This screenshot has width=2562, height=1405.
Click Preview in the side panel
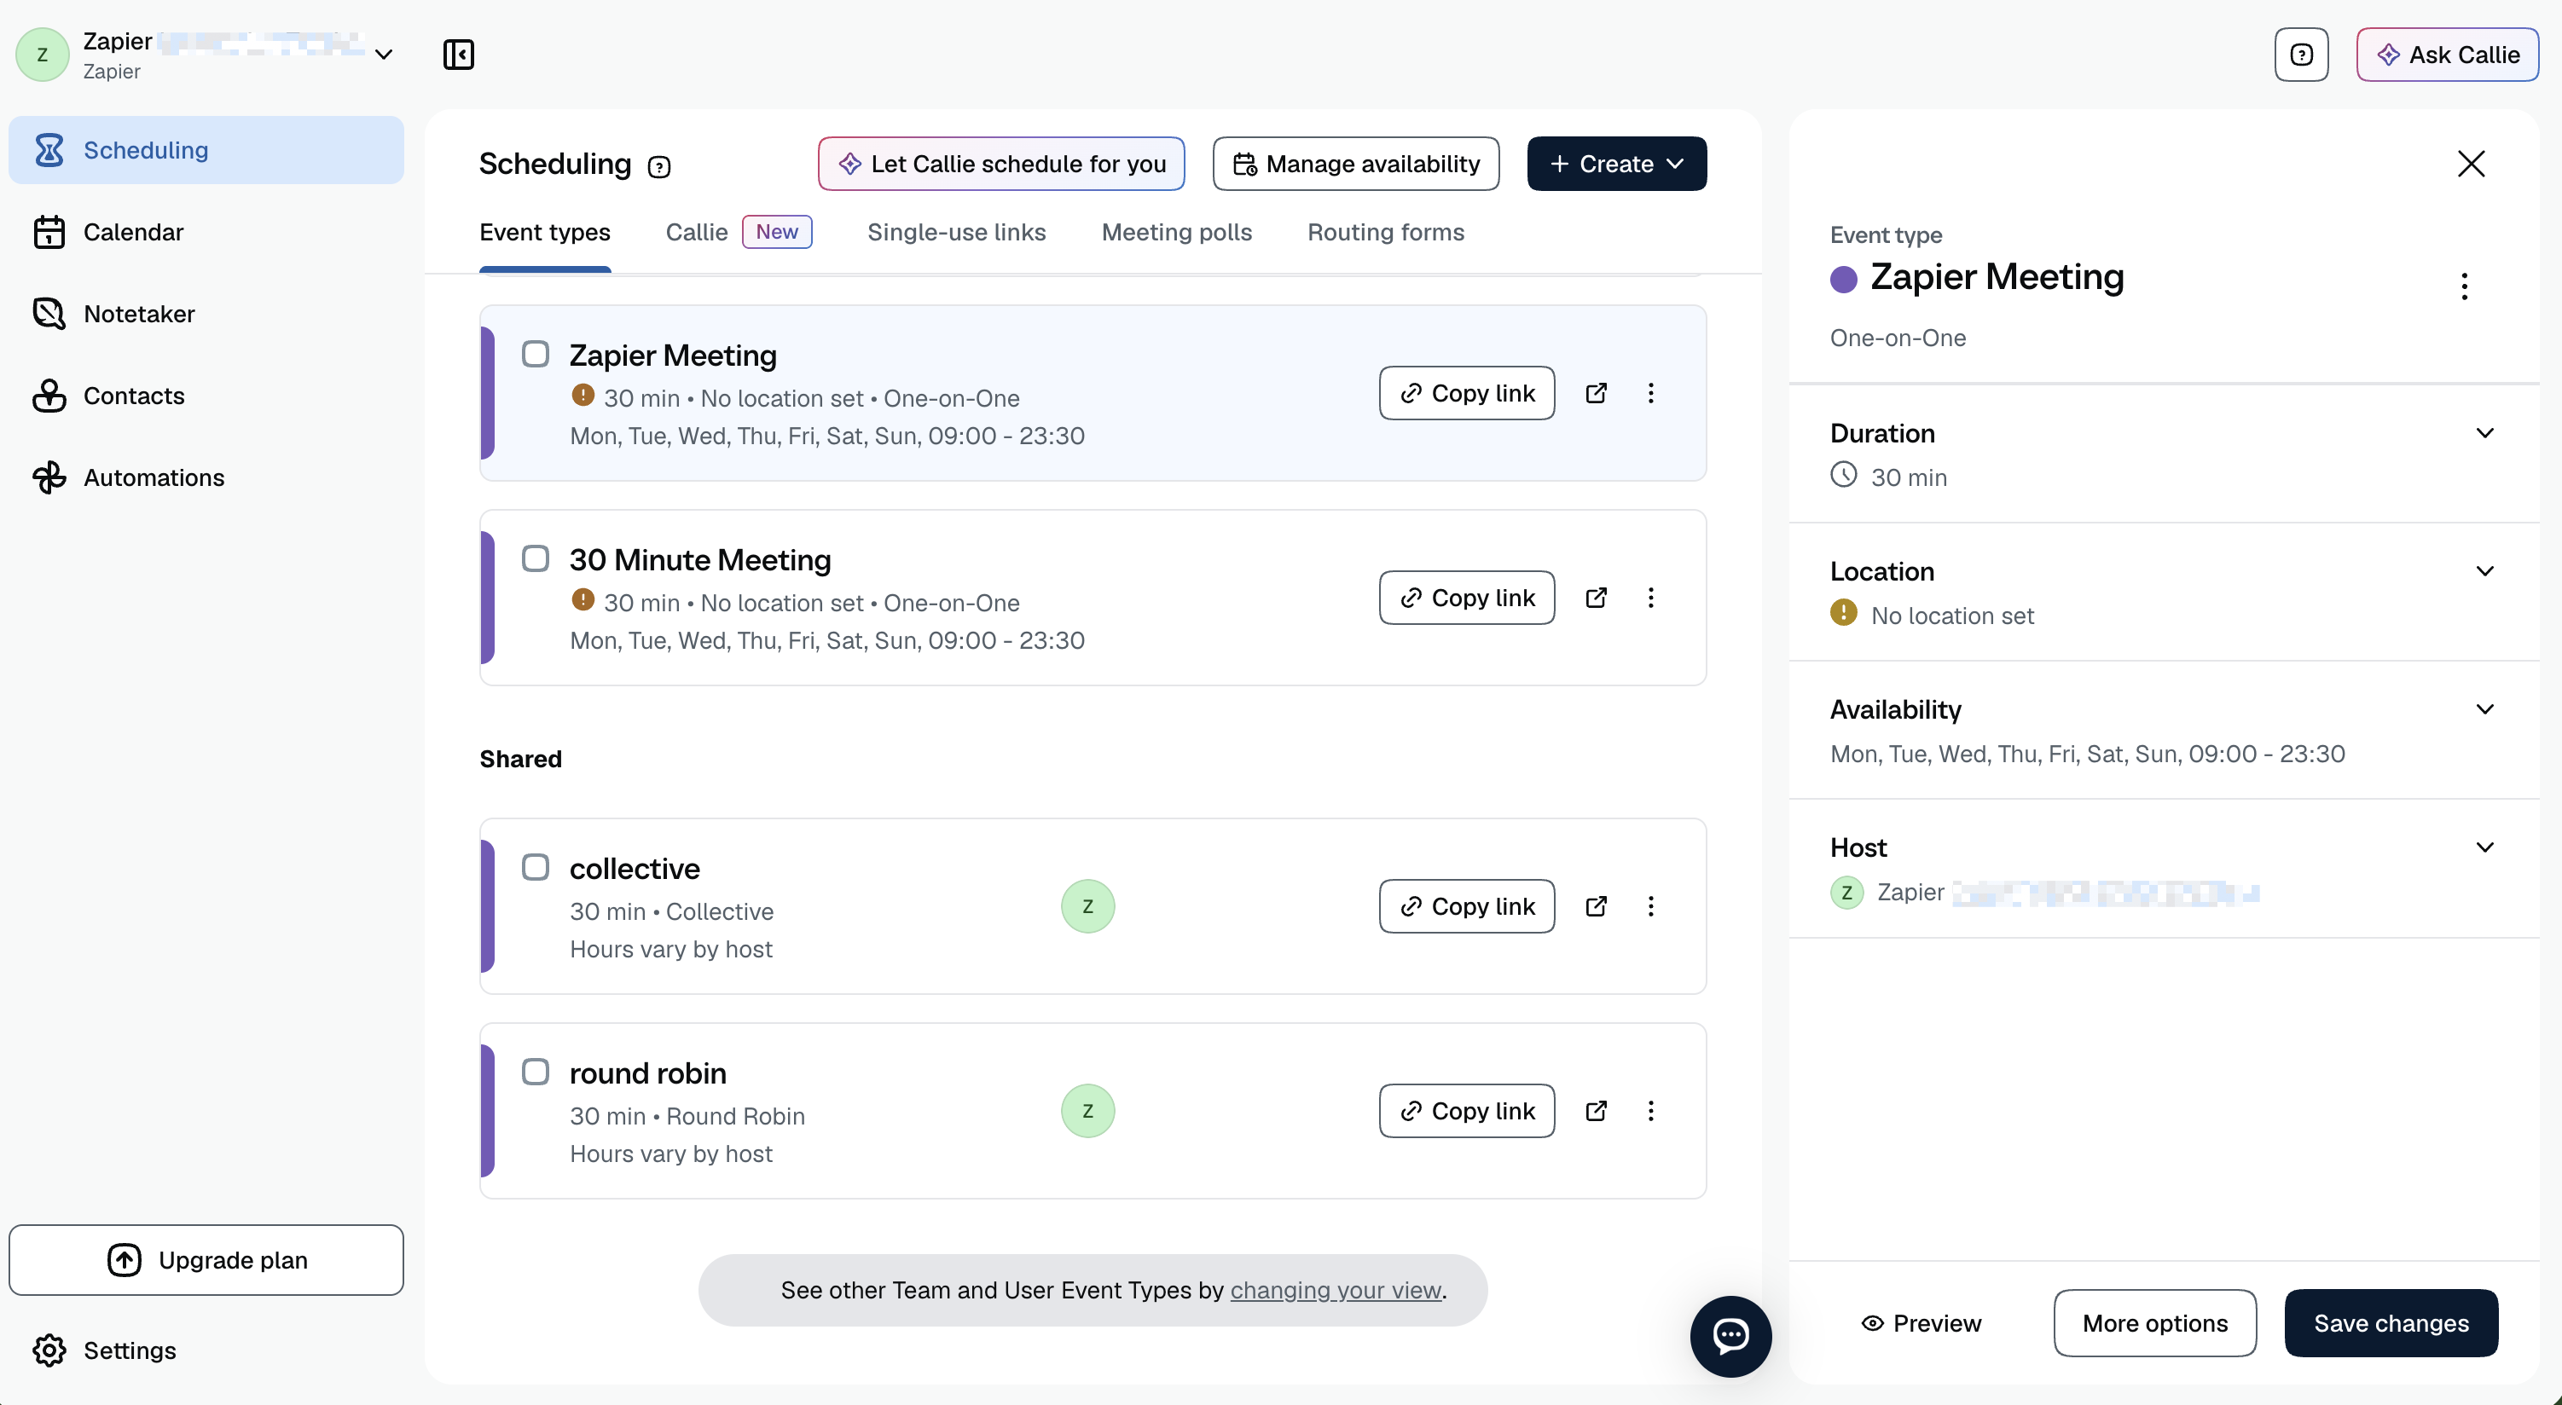(1921, 1325)
